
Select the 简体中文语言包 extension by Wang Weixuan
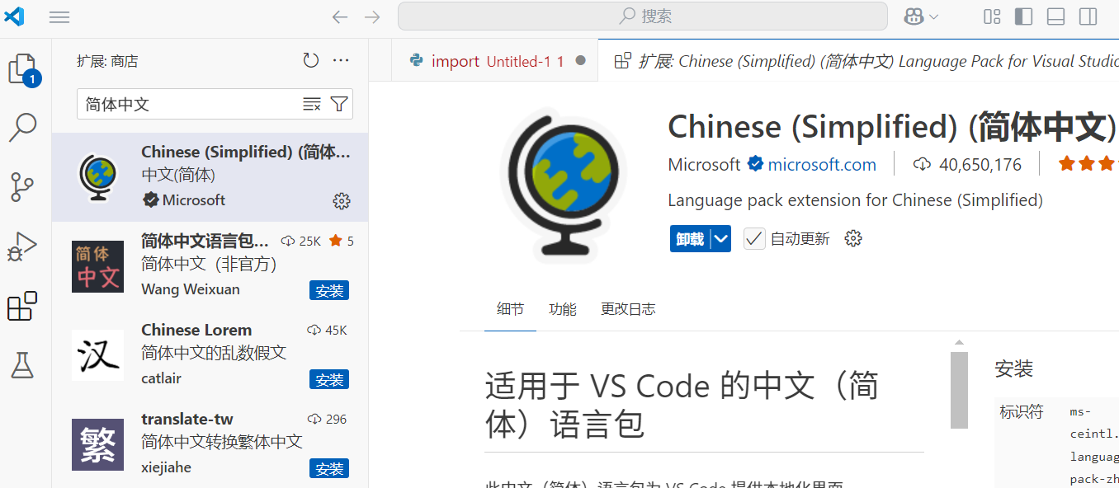pyautogui.click(x=210, y=266)
